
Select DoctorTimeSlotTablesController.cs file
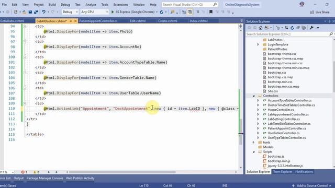tap(291, 105)
